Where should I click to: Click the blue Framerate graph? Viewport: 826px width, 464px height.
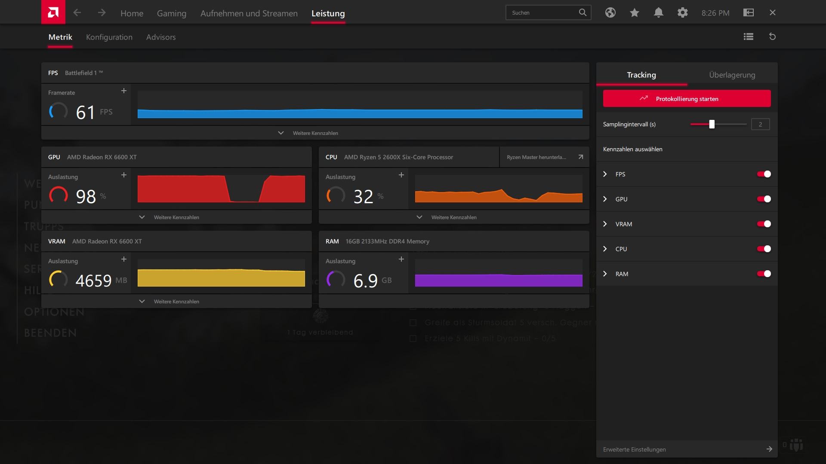360,104
